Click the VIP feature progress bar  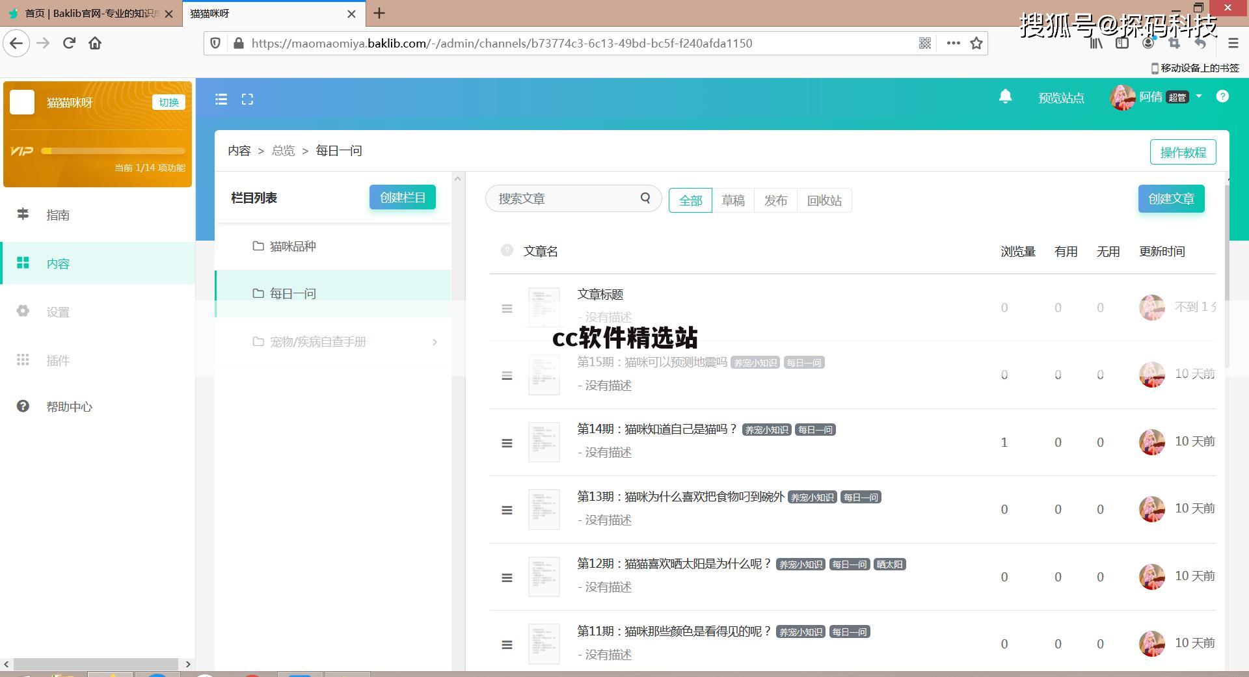(113, 151)
